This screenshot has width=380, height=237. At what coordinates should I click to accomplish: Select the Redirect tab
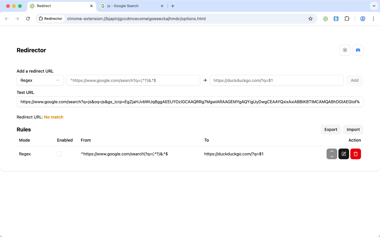59,6
